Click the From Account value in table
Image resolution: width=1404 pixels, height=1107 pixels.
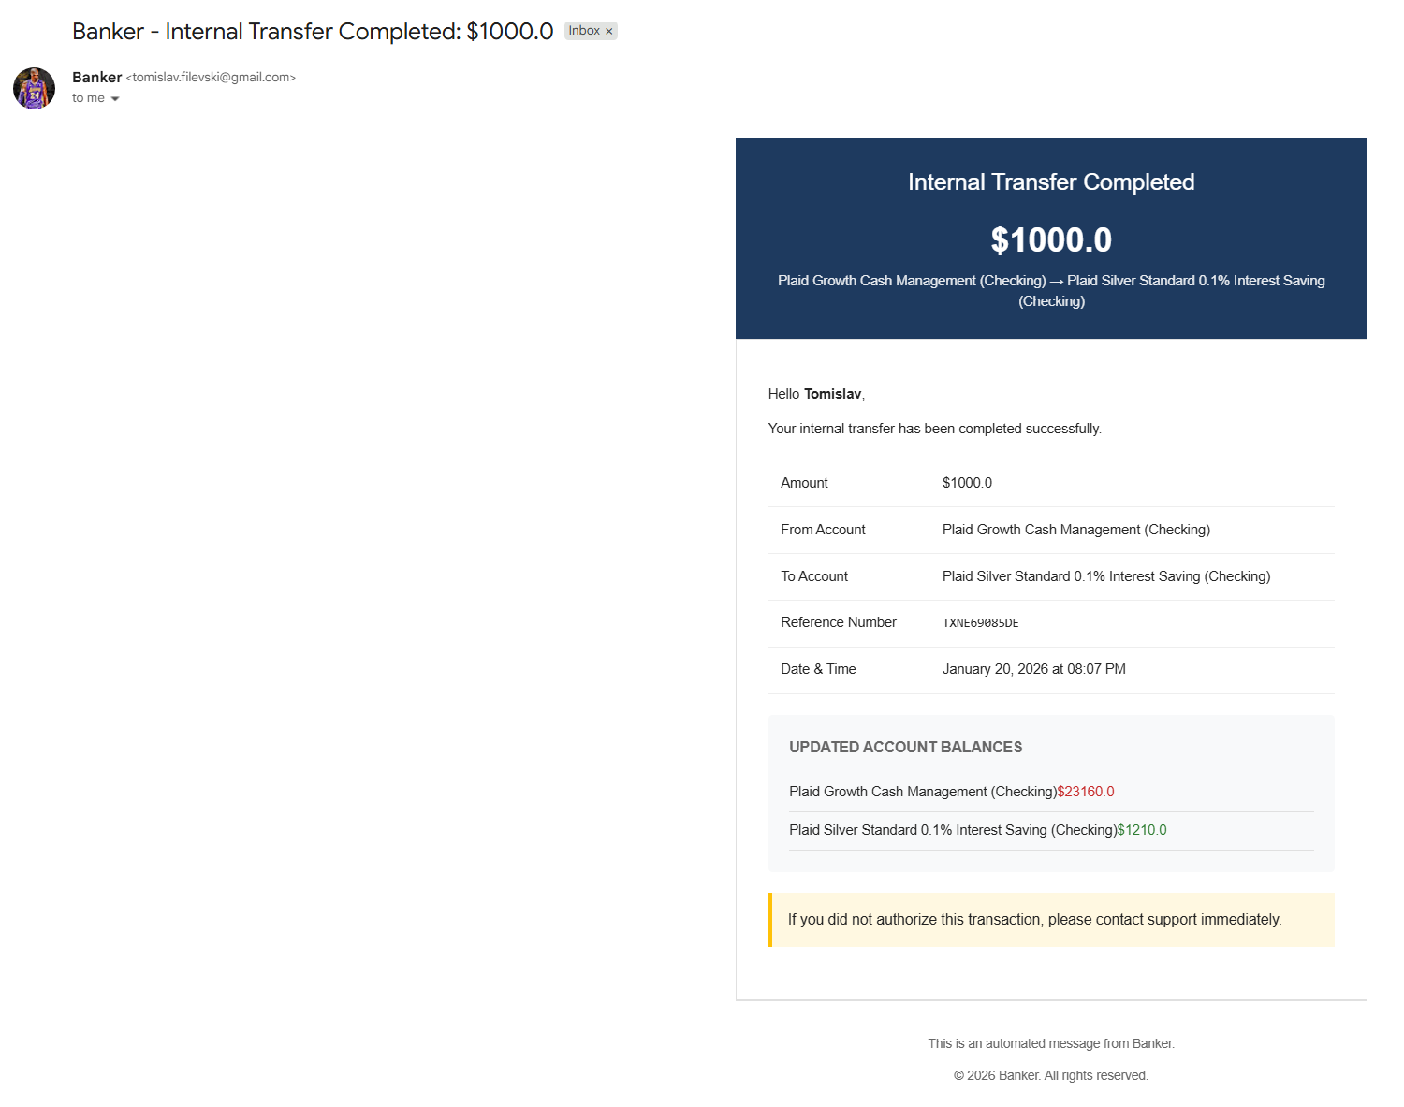coord(1075,530)
